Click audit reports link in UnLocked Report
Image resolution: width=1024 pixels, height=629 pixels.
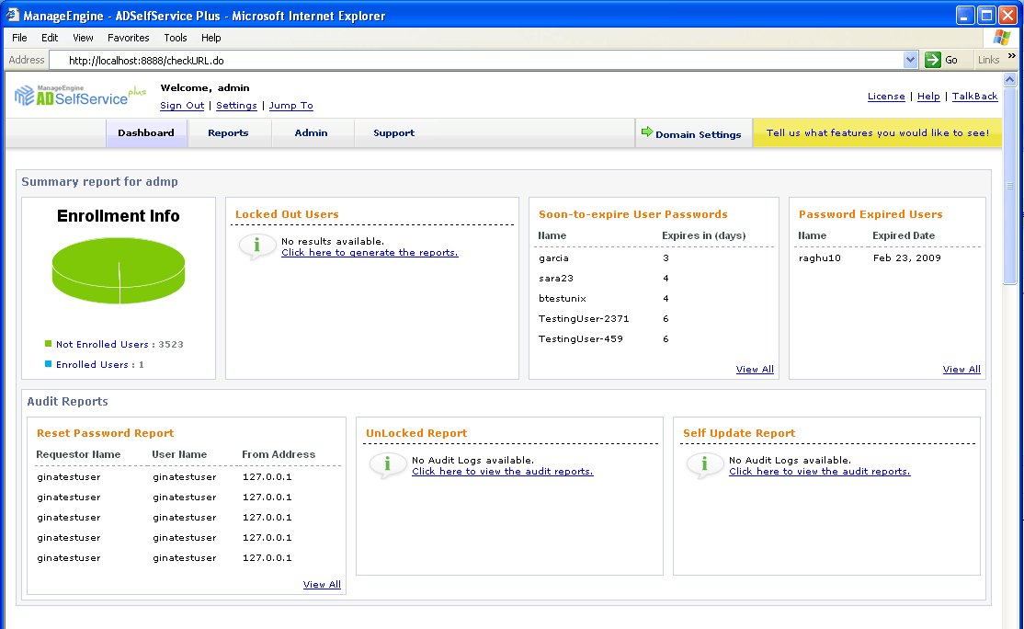[x=503, y=471]
